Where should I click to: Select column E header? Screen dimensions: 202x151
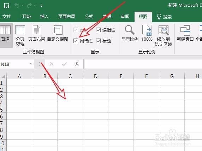coord(121,76)
